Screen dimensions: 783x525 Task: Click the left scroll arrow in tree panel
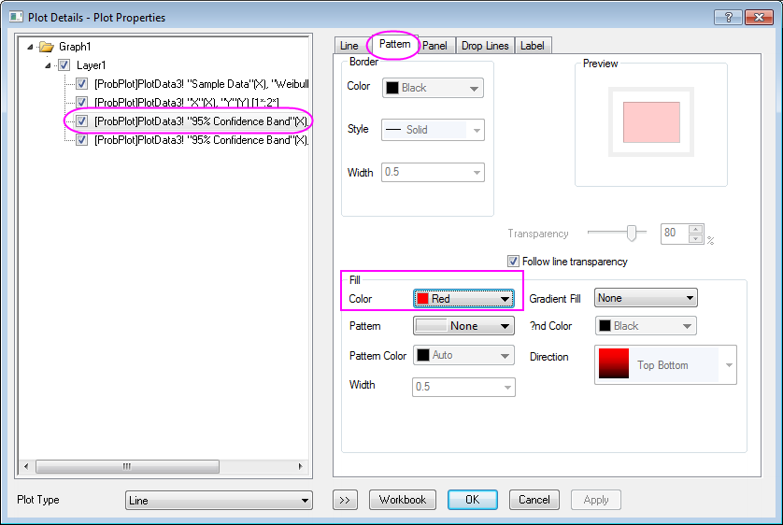coord(27,466)
